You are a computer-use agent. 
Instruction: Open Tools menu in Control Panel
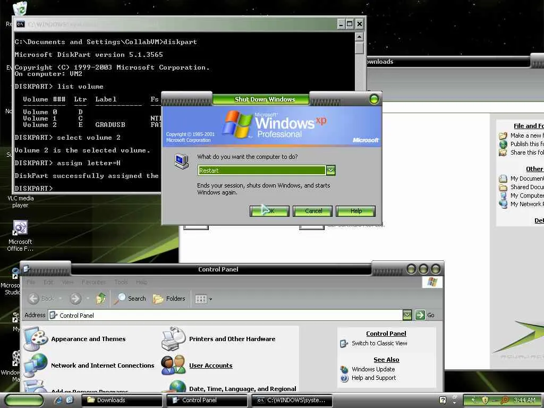coord(121,282)
